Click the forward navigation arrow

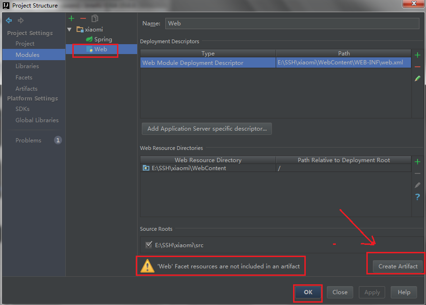[x=21, y=20]
